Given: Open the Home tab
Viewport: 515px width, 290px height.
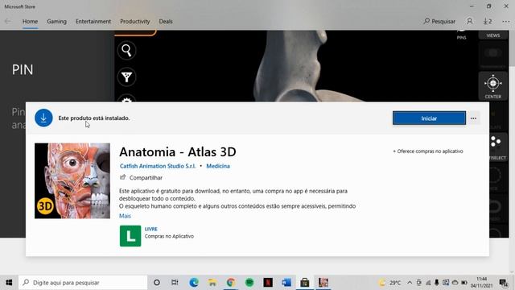Looking at the screenshot, I should click(x=30, y=22).
